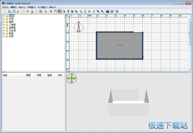Image resolution: width=193 pixels, height=133 pixels.
Task: Zoom out of the plan
Action: point(102,12)
